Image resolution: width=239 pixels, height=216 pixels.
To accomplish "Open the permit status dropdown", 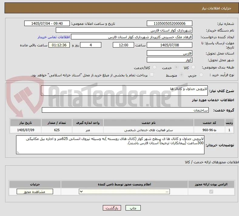I will pyautogui.click(x=124, y=191).
